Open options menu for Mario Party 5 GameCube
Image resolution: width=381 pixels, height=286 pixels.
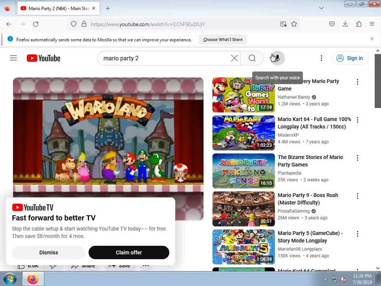point(358,234)
